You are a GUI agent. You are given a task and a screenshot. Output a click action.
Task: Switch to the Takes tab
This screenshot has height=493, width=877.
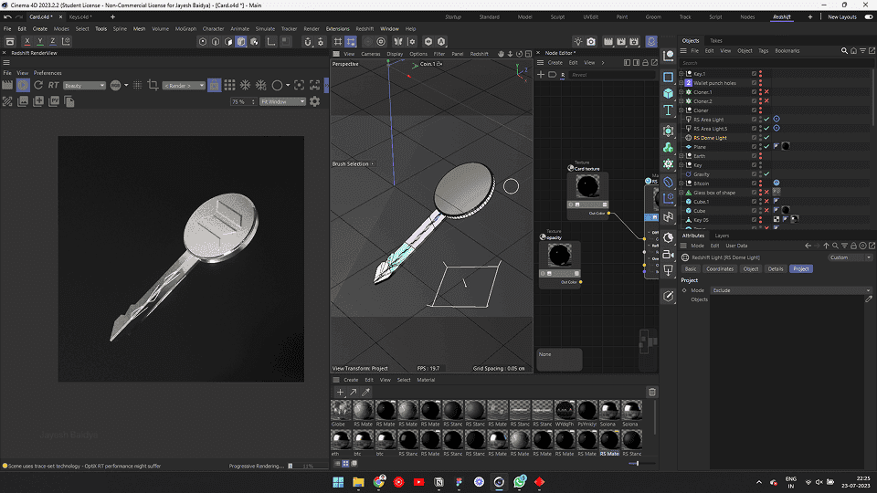(715, 40)
